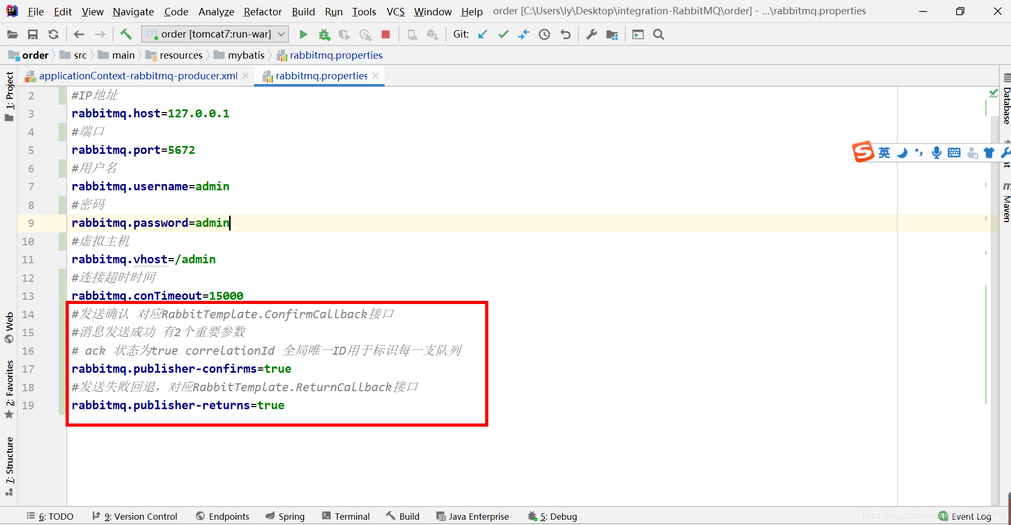
Task: Open Sogou skin shirt icon
Action: coord(989,153)
